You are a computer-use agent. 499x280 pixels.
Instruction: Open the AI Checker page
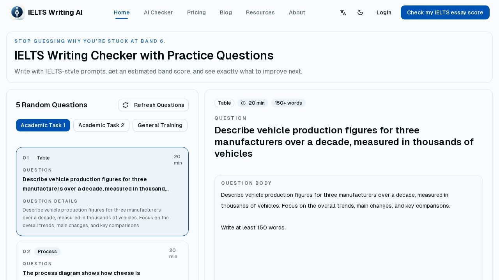coord(158,12)
